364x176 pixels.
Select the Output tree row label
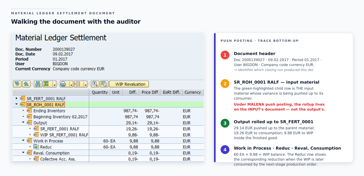point(40,123)
